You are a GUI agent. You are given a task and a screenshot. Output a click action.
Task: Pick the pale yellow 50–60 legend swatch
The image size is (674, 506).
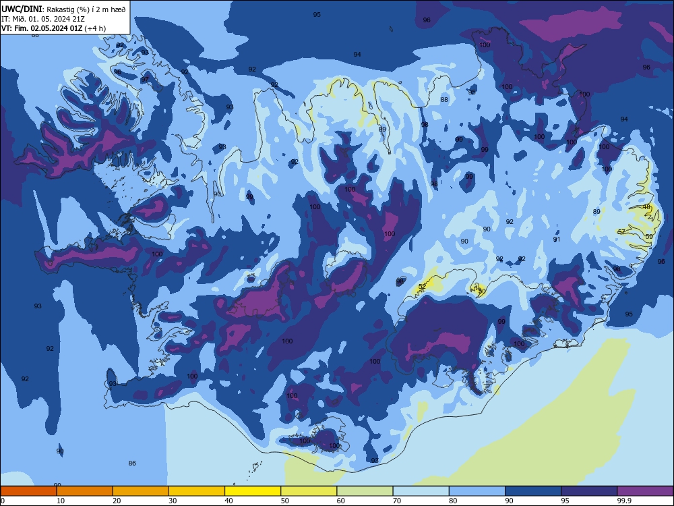309,491
